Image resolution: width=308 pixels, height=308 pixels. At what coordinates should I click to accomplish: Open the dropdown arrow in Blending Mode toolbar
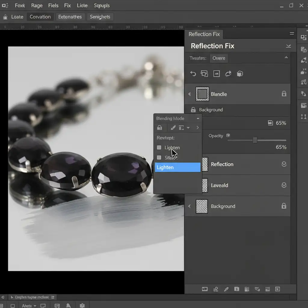[188, 128]
